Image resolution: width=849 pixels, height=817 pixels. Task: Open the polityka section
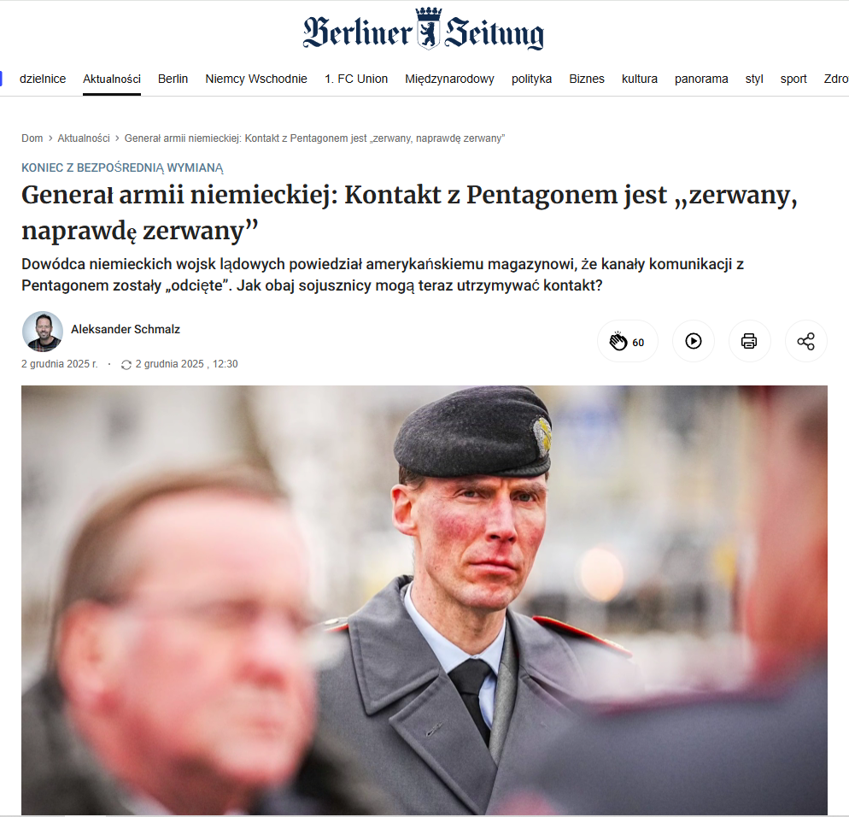[x=532, y=79]
